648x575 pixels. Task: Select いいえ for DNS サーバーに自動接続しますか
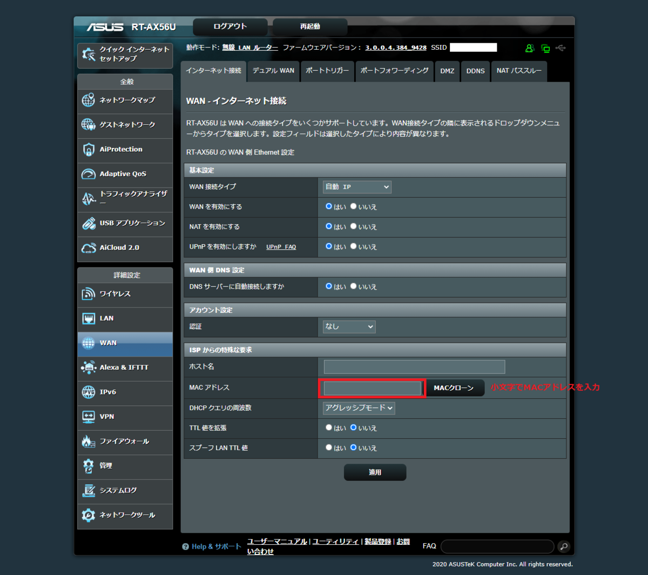(353, 286)
